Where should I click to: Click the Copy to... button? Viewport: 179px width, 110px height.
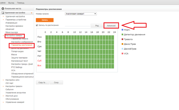click(42, 82)
